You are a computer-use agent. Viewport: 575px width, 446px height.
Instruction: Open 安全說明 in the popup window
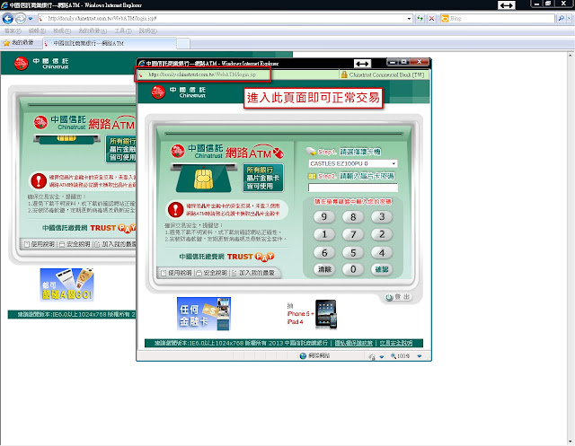point(212,273)
